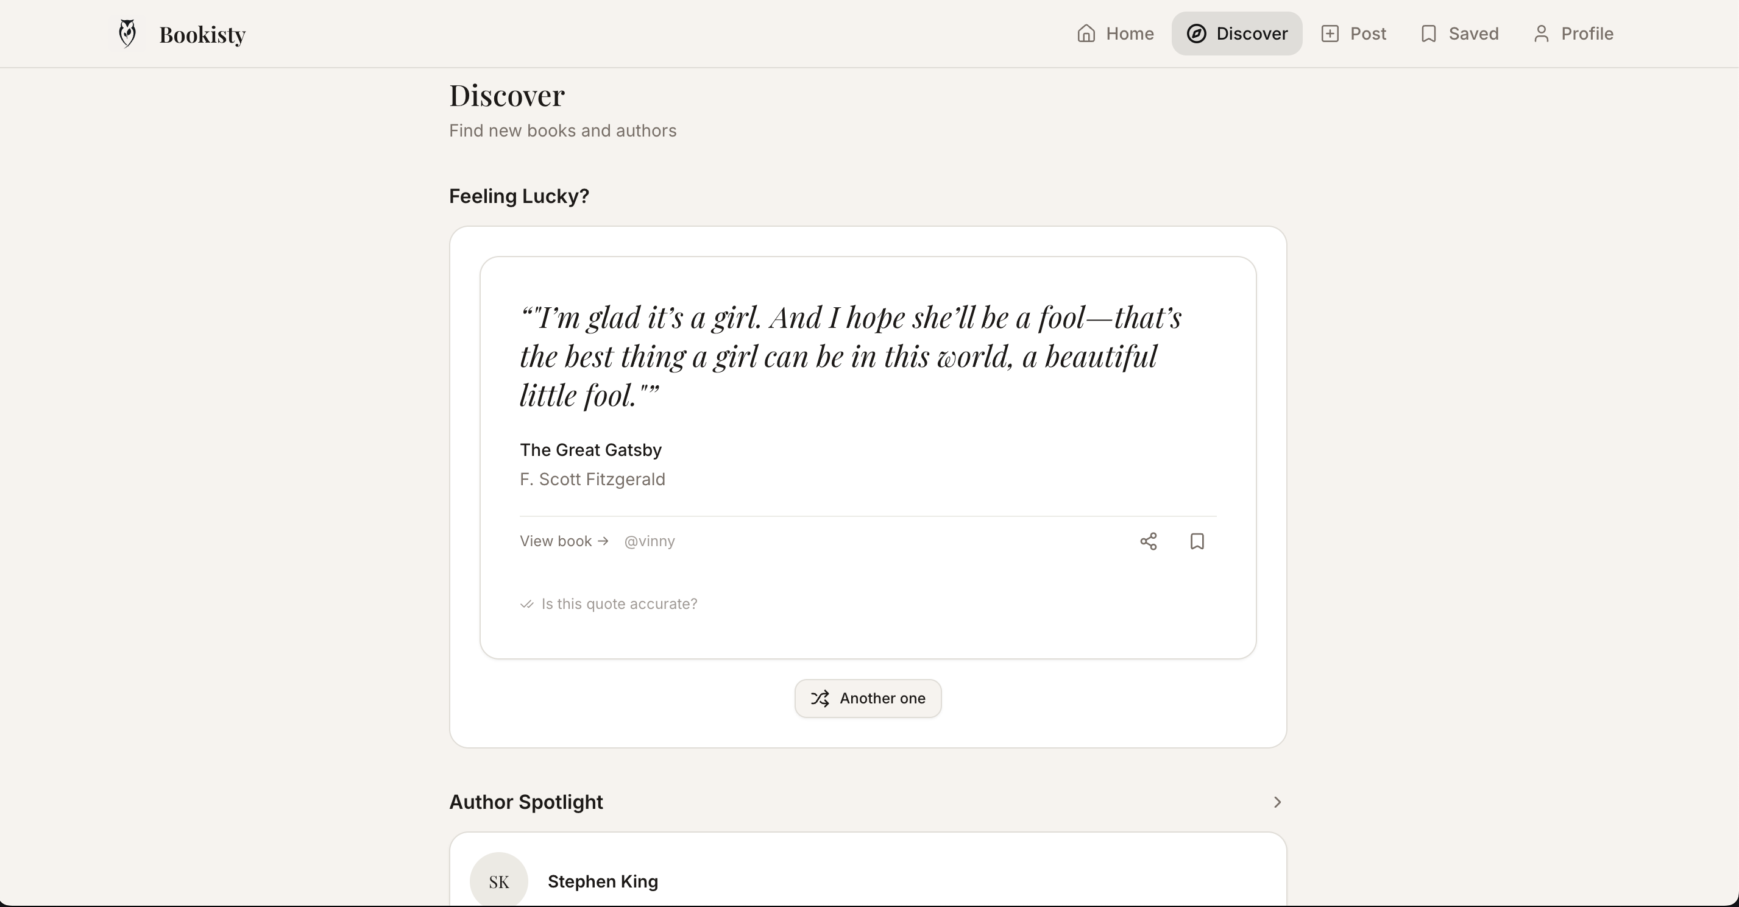This screenshot has width=1739, height=907.
Task: Bookmark the Great Gatsby quote card
Action: click(1196, 541)
